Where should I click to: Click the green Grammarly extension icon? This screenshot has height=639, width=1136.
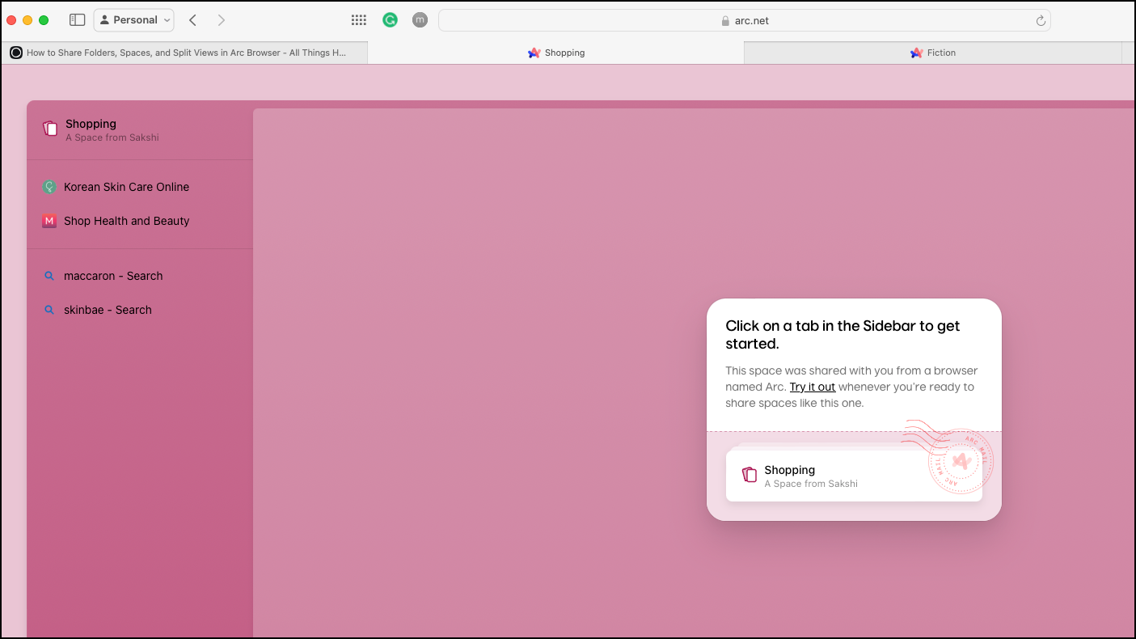(x=390, y=20)
